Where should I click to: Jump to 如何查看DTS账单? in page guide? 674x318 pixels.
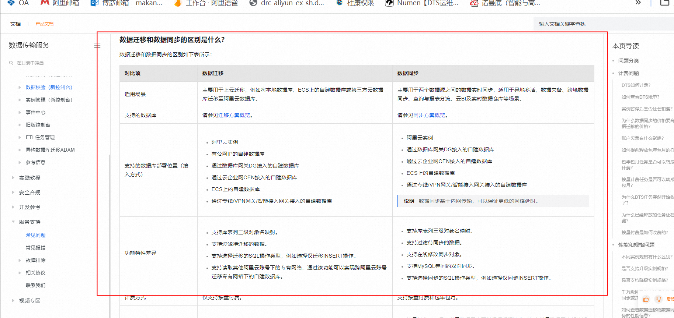[640, 97]
